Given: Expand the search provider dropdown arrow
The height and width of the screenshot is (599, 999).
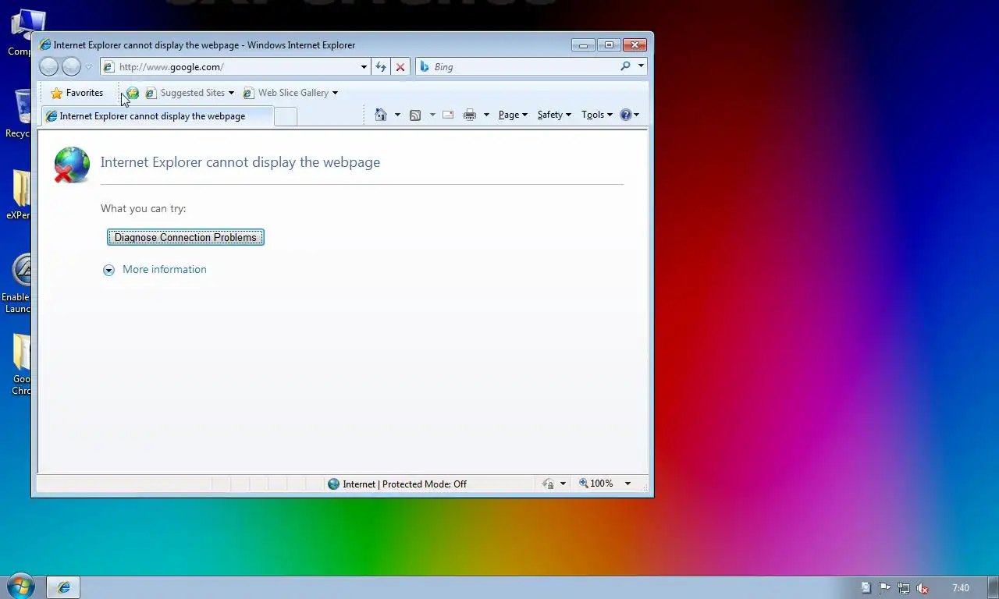Looking at the screenshot, I should click(x=641, y=66).
